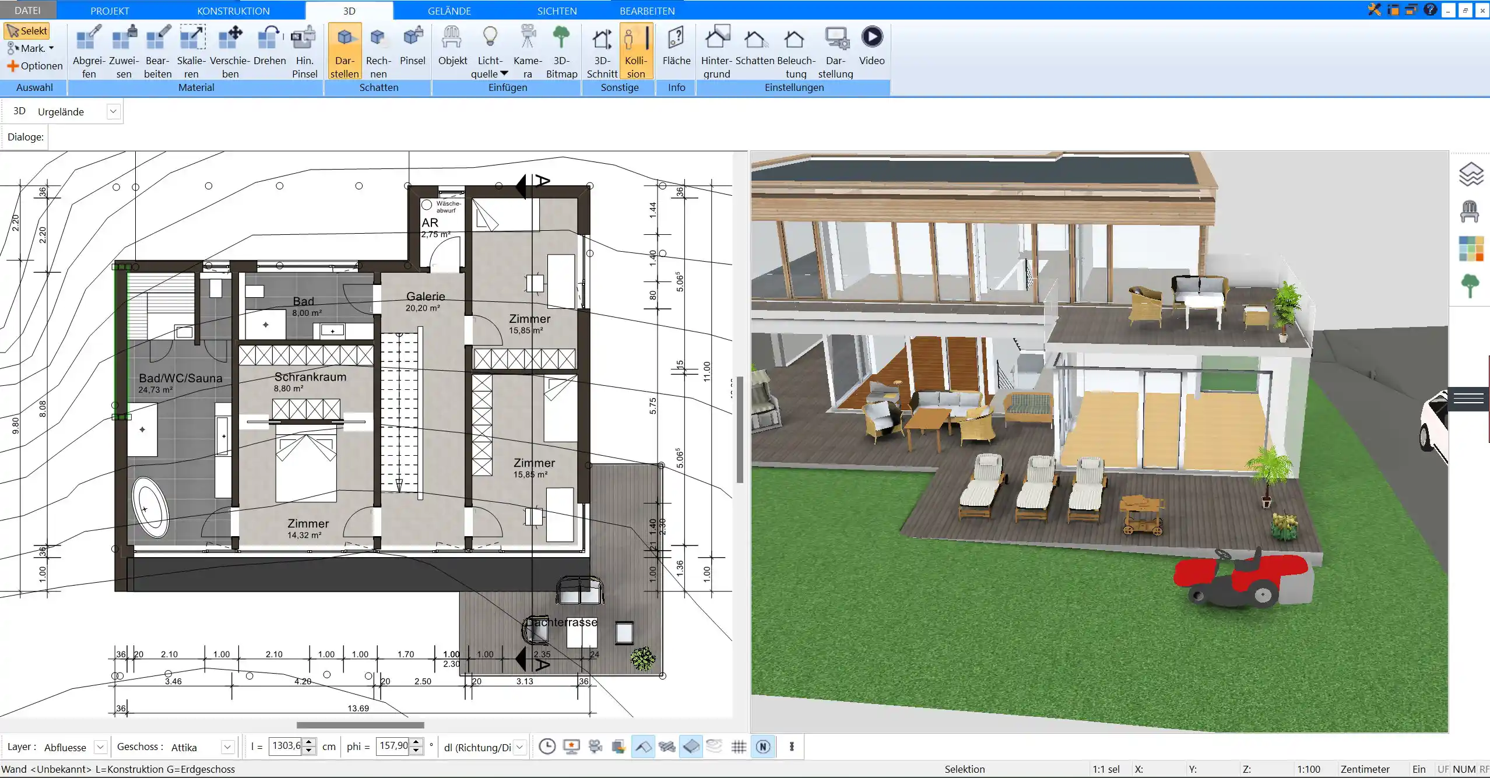Screen dimensions: 1490x778
Task: Open the dl (Richtung/Di dropdown
Action: 520,747
